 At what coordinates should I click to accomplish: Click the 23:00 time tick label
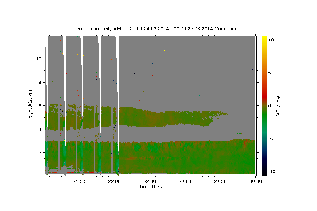(x=185, y=181)
